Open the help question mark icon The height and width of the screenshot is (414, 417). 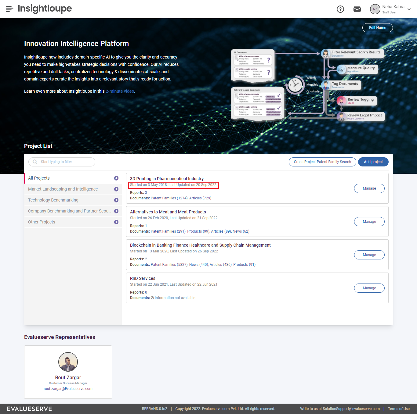[x=340, y=9]
